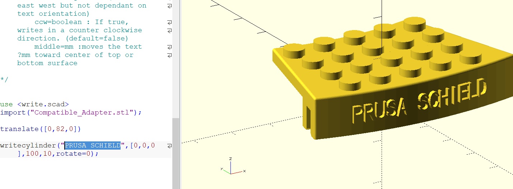Screen dimensions: 513x189
Task: Place cursor on the "use" keyword
Action: pos(6,104)
